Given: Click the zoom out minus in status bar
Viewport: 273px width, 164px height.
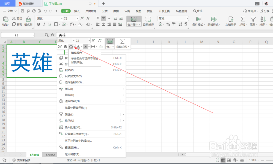Looking at the screenshot, I should pos(262,160).
